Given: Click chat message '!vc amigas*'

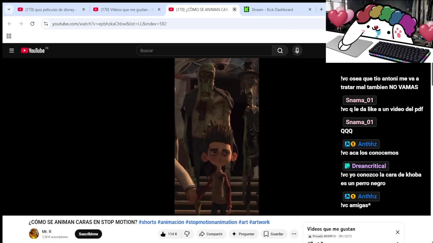Looking at the screenshot, I should 356,205.
